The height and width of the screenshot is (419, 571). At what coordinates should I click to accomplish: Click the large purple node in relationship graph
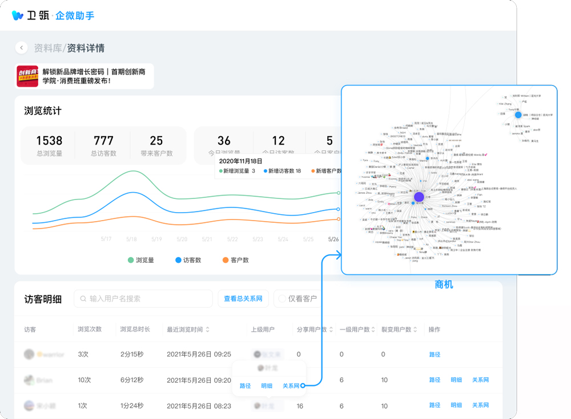tap(419, 197)
